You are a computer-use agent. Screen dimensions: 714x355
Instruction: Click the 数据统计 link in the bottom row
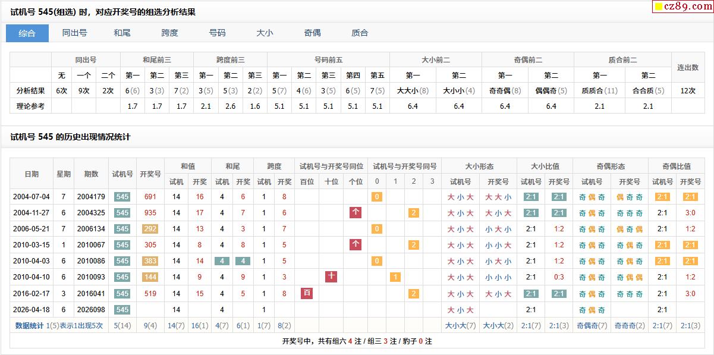(x=29, y=325)
